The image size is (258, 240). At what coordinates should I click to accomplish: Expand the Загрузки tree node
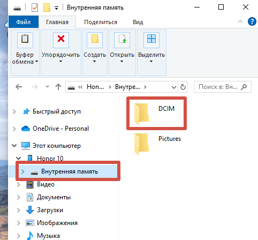pyautogui.click(x=18, y=210)
